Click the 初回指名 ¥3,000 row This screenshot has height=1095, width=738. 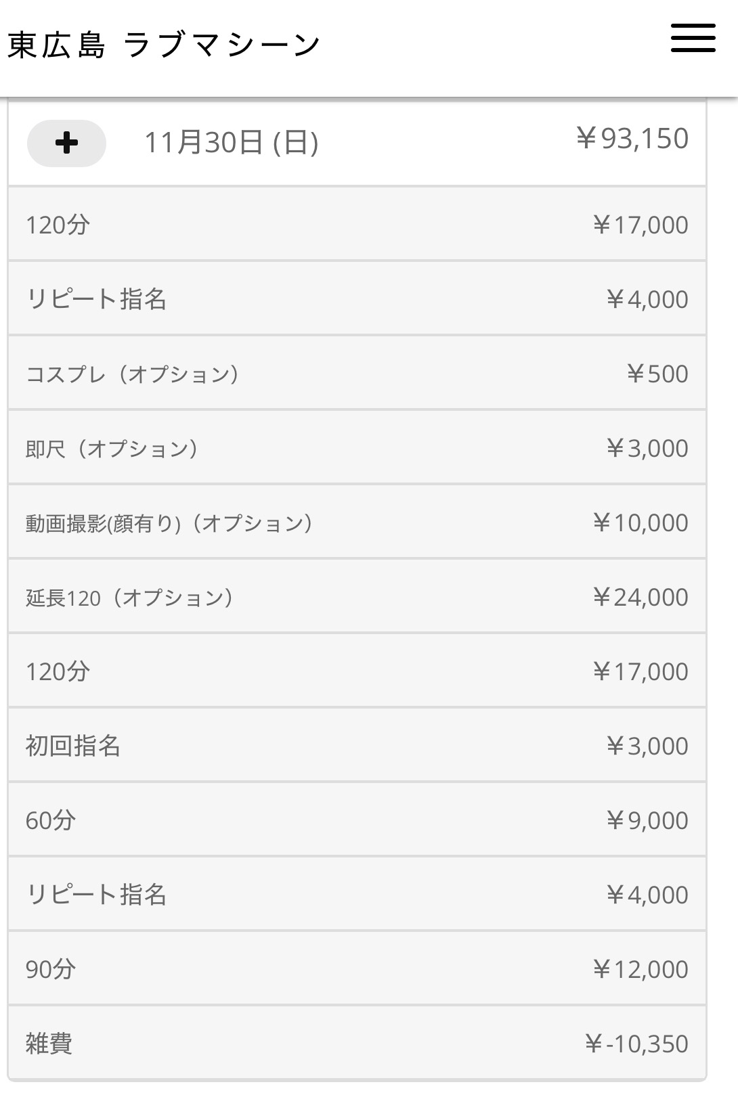point(357,746)
